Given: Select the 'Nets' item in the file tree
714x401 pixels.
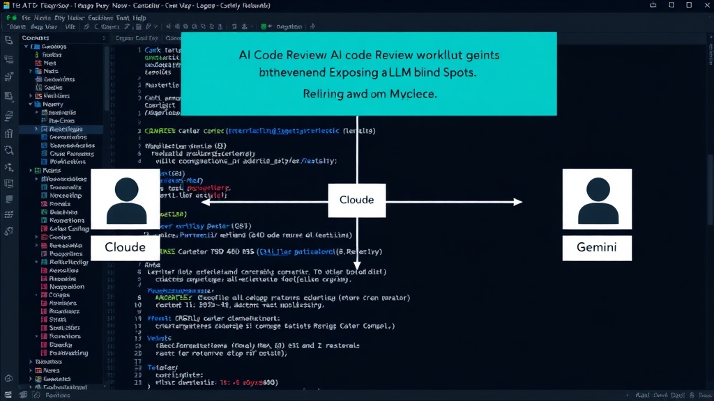Looking at the screenshot, I should [x=50, y=72].
